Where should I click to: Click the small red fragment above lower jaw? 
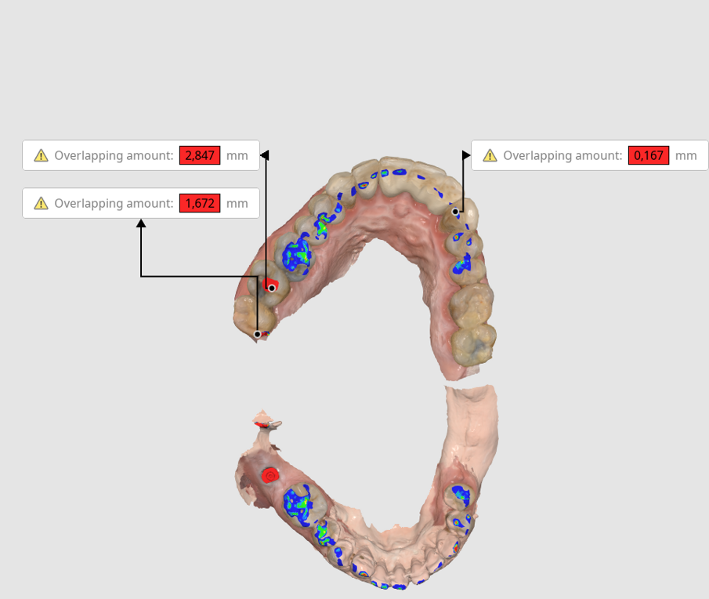tap(260, 424)
